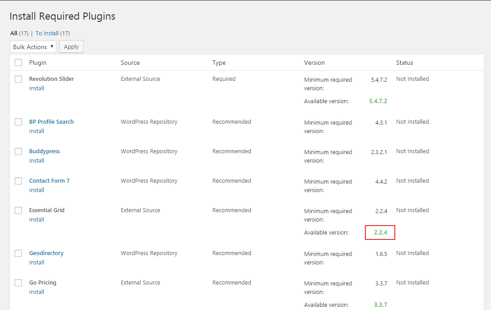491x310 pixels.
Task: Open the Contact Form 7 title link
Action: (x=49, y=180)
